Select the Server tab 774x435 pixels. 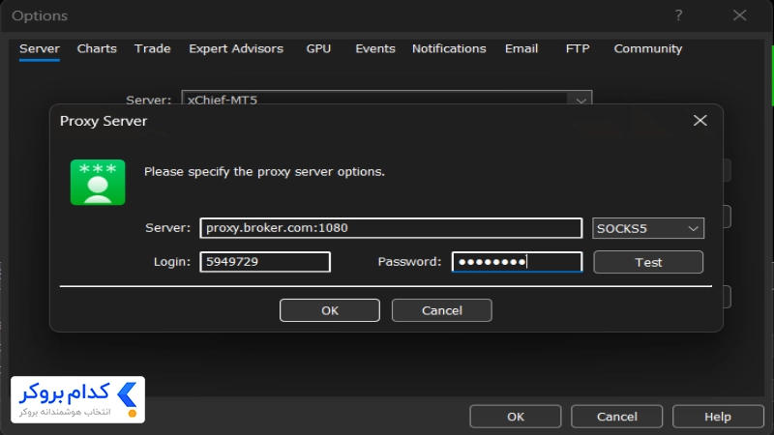coord(40,49)
